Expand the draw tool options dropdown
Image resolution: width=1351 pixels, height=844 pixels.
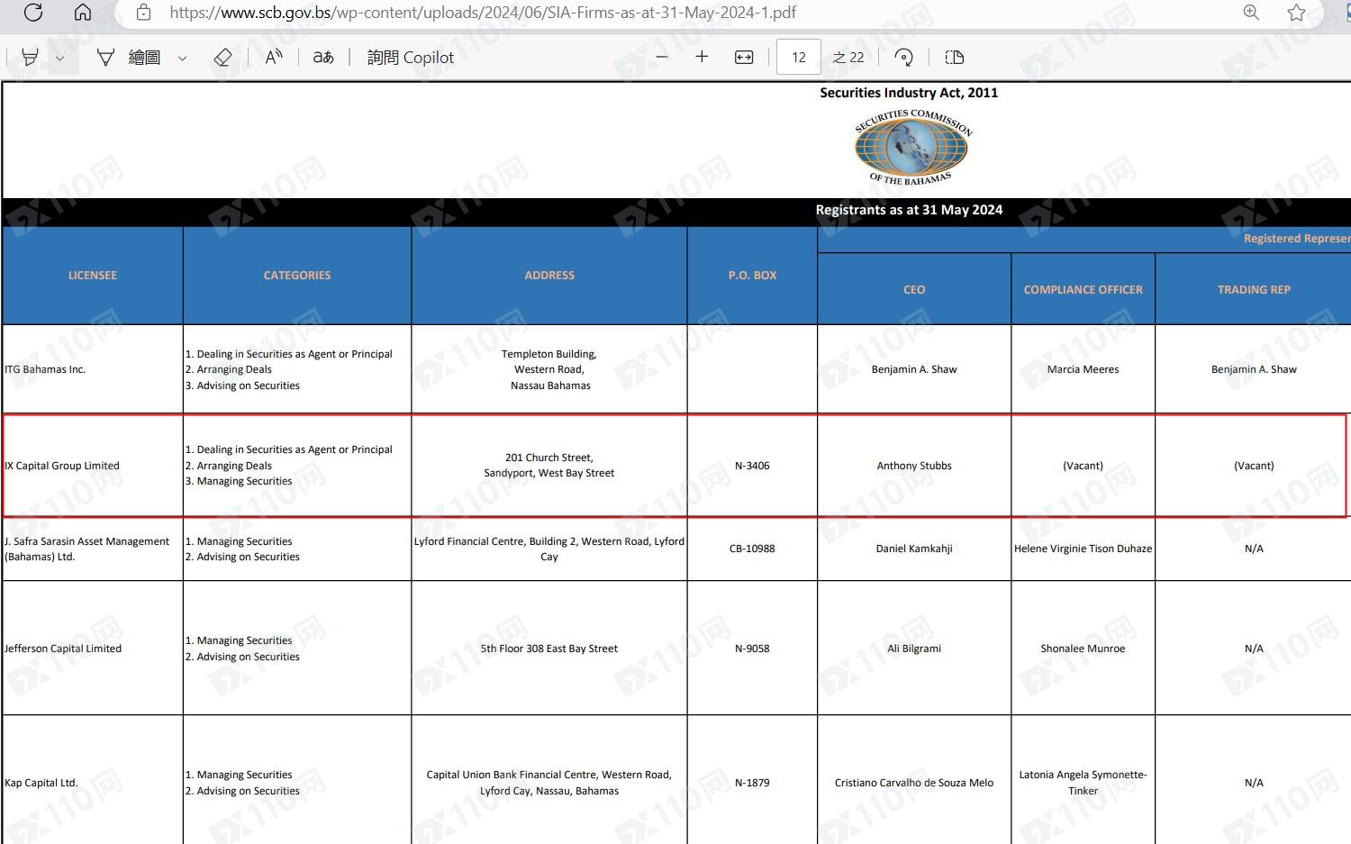point(182,59)
